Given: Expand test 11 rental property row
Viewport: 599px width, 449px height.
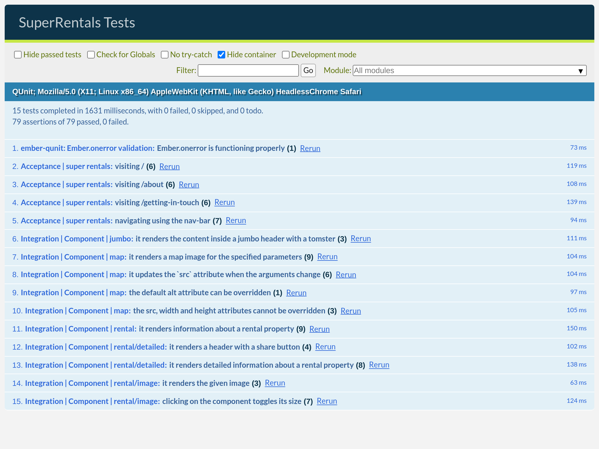Looking at the screenshot, I should (x=216, y=329).
